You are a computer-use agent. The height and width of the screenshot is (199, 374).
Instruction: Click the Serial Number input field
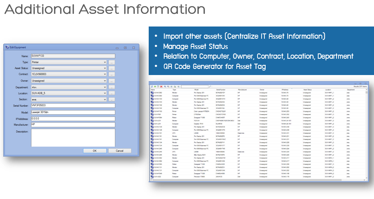point(73,106)
